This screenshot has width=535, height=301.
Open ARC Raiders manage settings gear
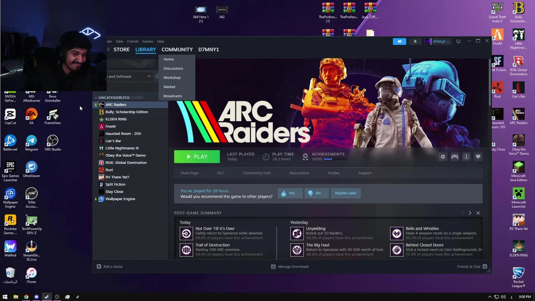pyautogui.click(x=443, y=157)
